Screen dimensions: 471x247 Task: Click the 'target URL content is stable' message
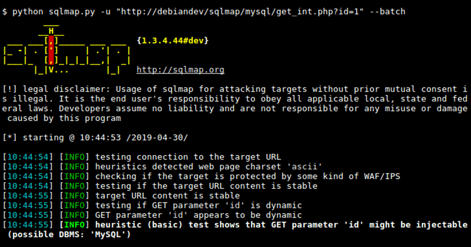click(167, 196)
